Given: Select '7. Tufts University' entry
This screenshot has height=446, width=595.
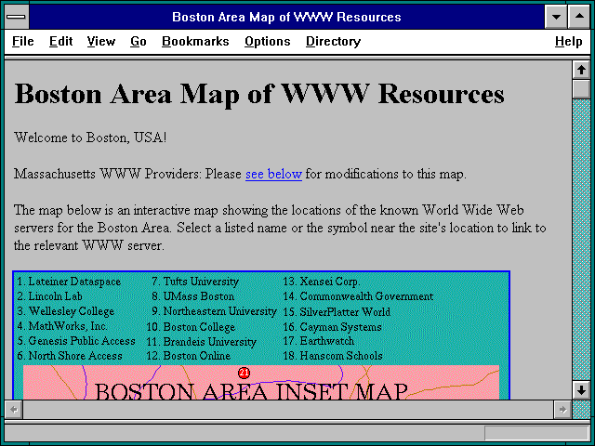Looking at the screenshot, I should [195, 282].
